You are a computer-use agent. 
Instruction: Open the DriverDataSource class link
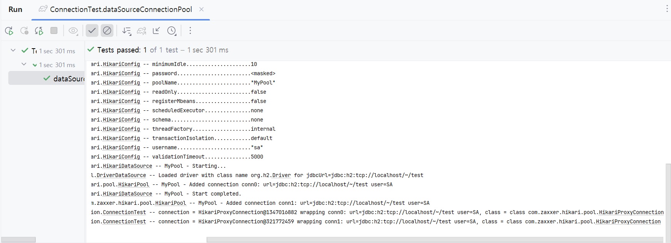(x=121, y=175)
